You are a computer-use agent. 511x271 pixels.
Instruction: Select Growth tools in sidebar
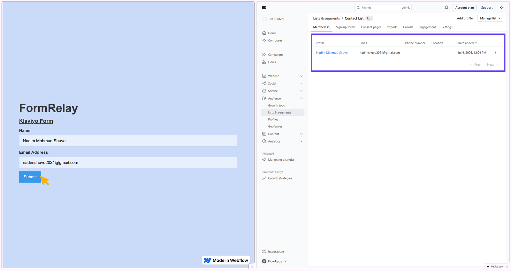pos(277,106)
